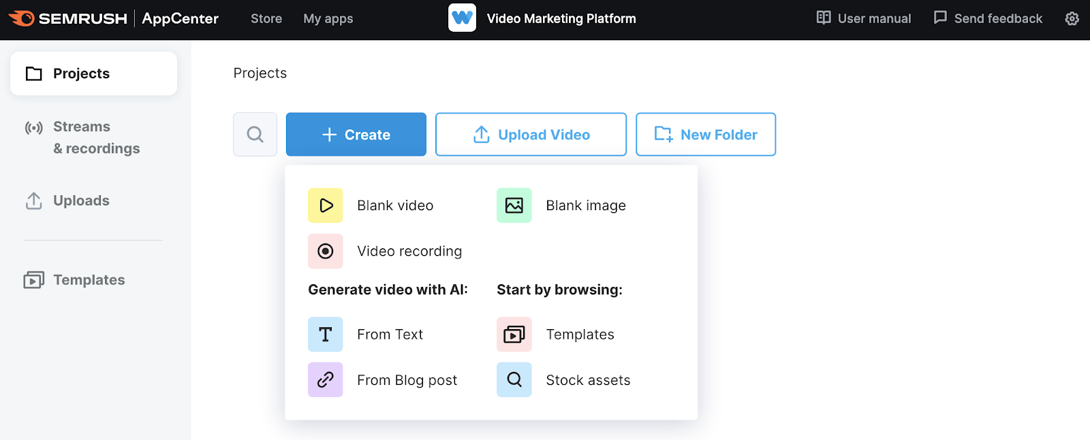The image size is (1090, 440).
Task: Click the Projects page heading text
Action: click(x=260, y=73)
